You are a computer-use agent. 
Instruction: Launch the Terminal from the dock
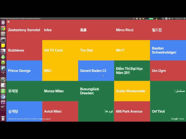(3, 40)
